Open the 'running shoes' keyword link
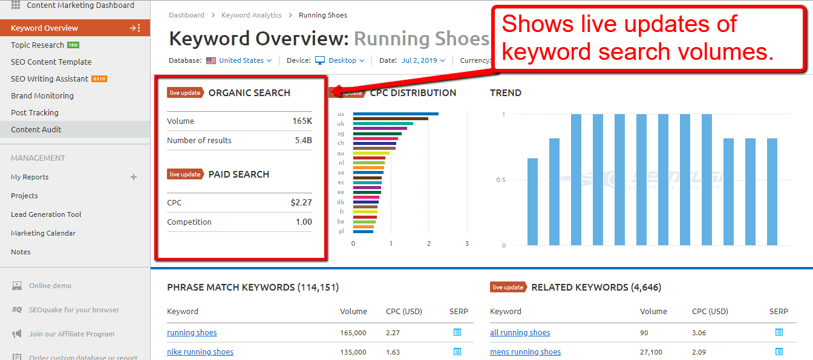Screen dimensions: 813x360 point(192,332)
